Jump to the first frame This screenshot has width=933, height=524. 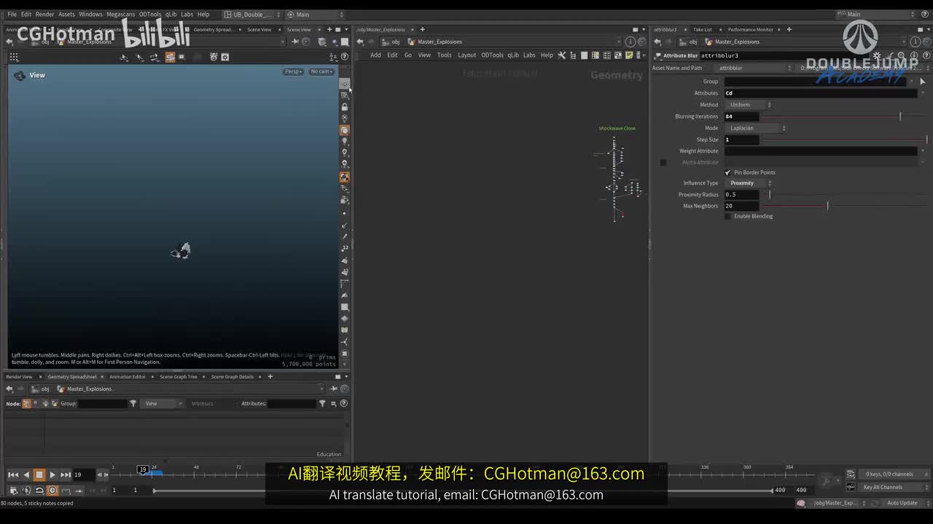(x=13, y=475)
